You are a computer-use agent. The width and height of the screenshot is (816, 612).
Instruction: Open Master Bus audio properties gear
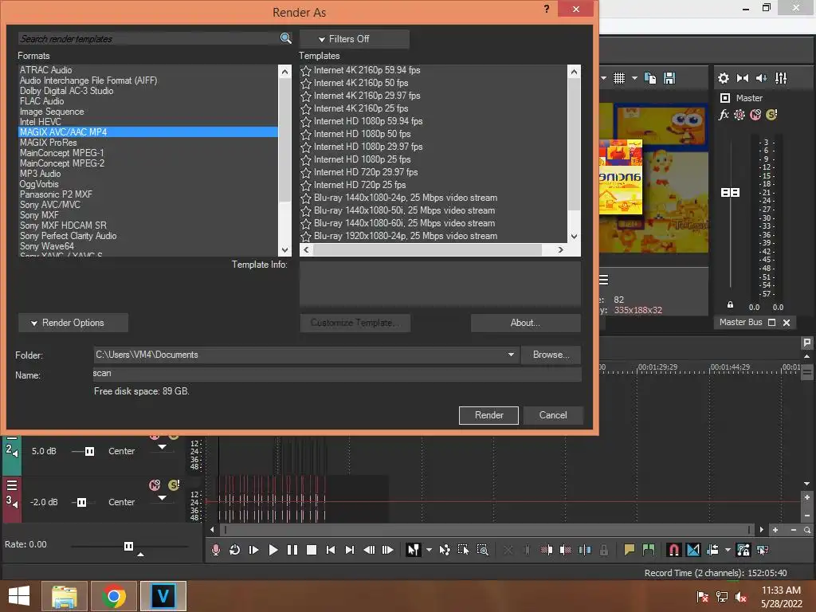click(724, 78)
